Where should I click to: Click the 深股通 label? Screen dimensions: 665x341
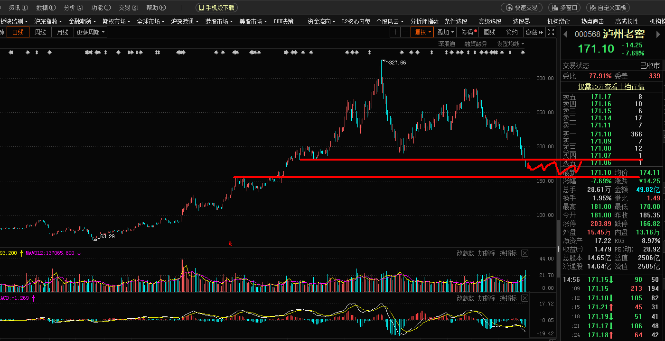(x=447, y=44)
